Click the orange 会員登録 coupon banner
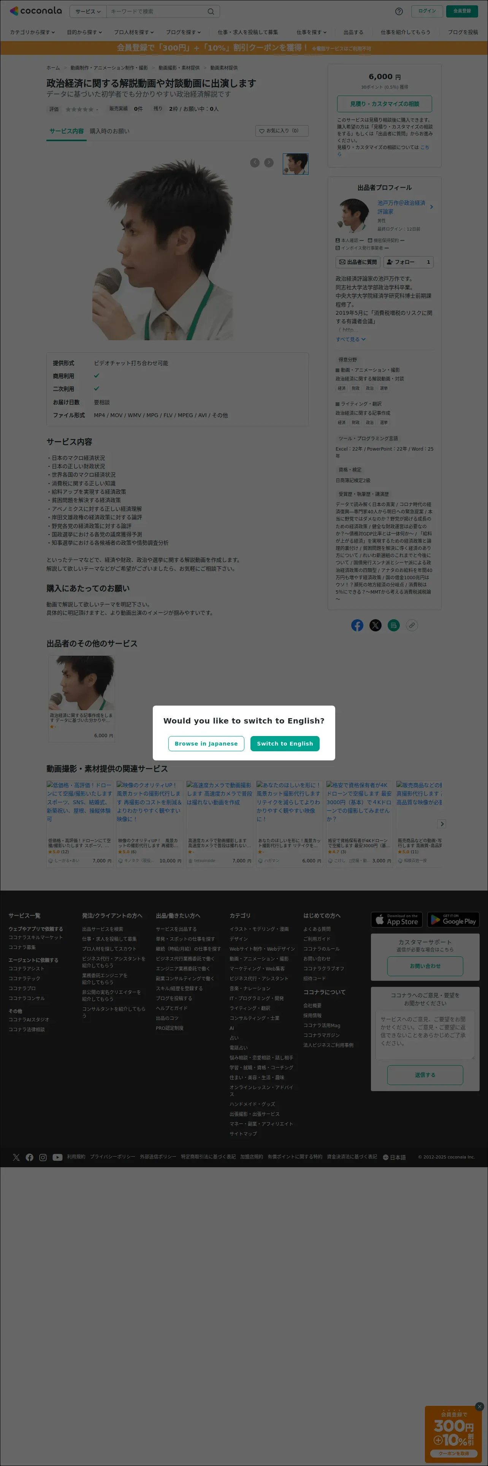The image size is (488, 1466). (x=244, y=48)
